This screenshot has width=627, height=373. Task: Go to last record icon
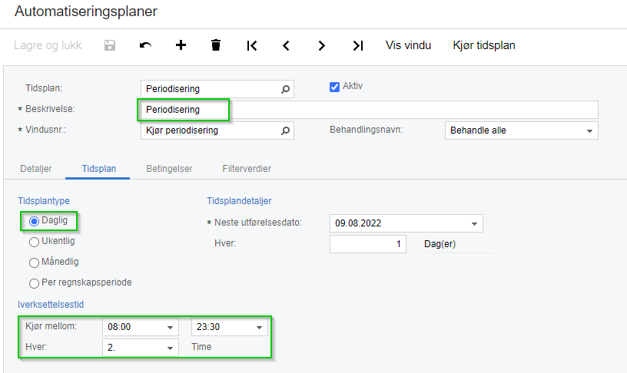358,45
